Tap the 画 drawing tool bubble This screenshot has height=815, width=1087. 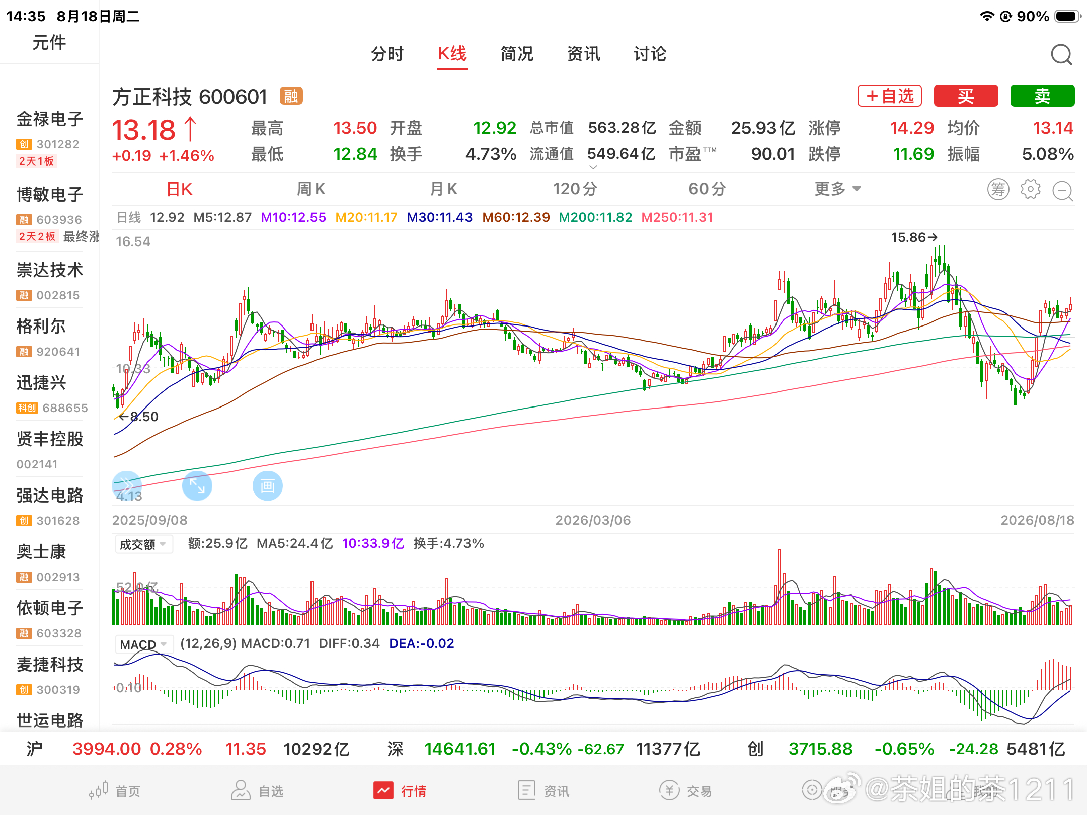click(267, 486)
